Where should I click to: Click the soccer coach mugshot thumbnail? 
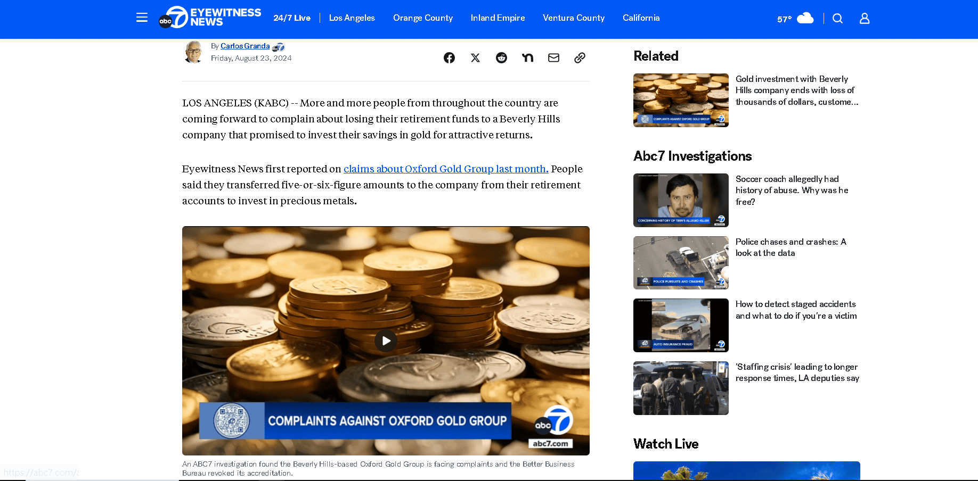pos(681,200)
